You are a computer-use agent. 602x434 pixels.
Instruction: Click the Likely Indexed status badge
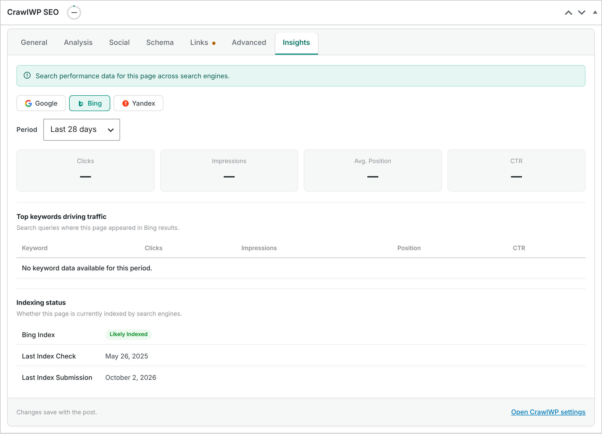pos(129,334)
